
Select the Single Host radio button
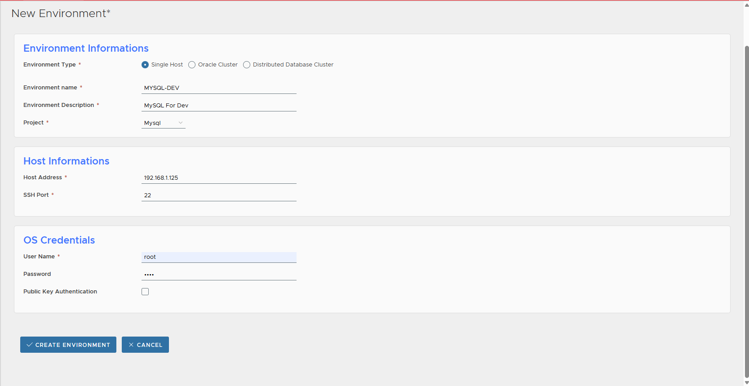(x=145, y=65)
